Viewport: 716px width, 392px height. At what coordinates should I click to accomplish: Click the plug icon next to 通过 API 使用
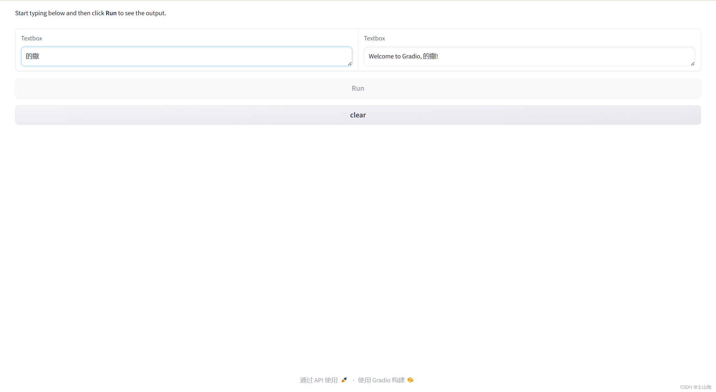tap(344, 380)
